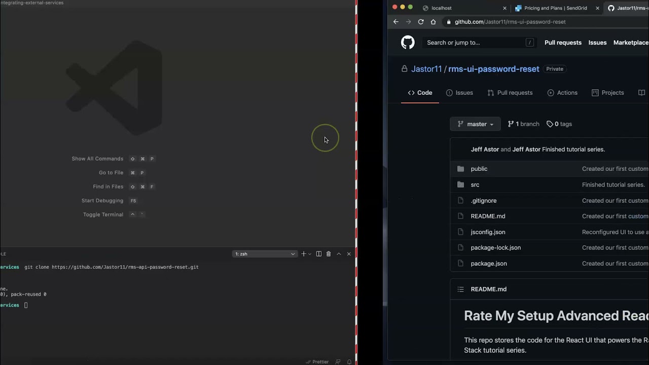Close the VS Code terminal panel

[x=349, y=254]
